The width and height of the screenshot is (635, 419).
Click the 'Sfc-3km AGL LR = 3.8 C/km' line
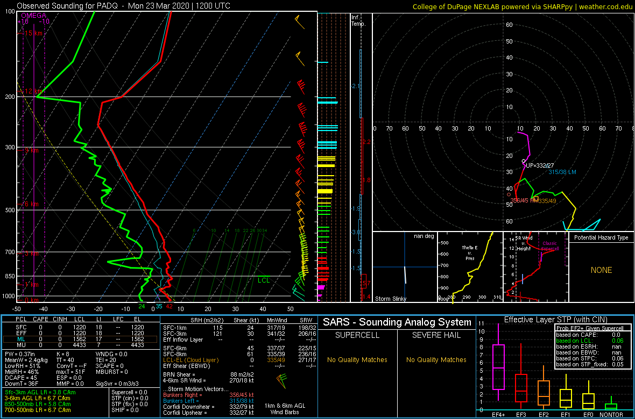click(40, 393)
